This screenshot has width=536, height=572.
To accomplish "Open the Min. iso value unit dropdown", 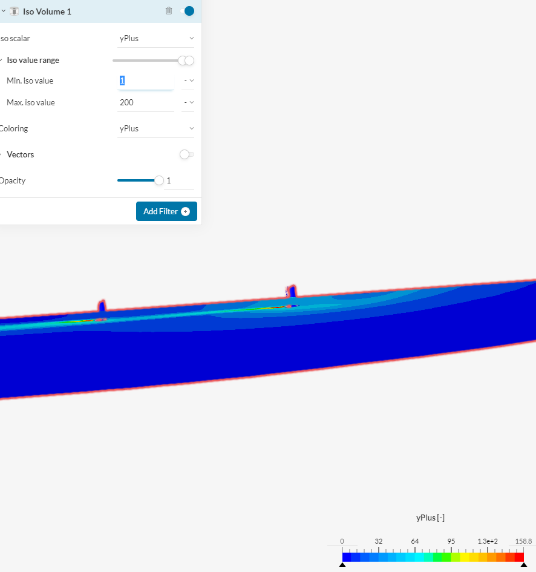I will pos(188,81).
